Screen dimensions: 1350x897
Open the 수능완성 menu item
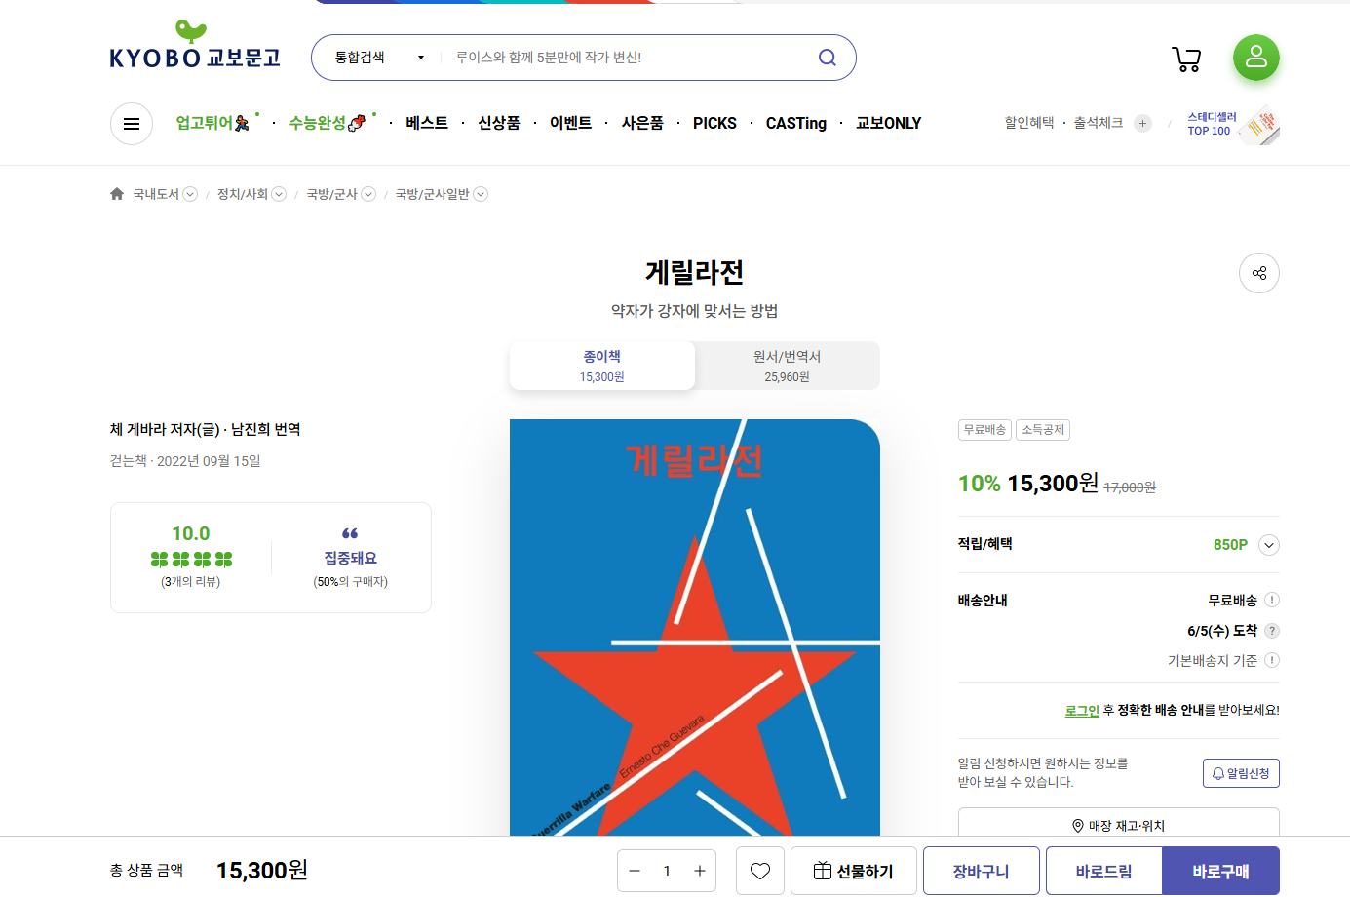tap(328, 123)
